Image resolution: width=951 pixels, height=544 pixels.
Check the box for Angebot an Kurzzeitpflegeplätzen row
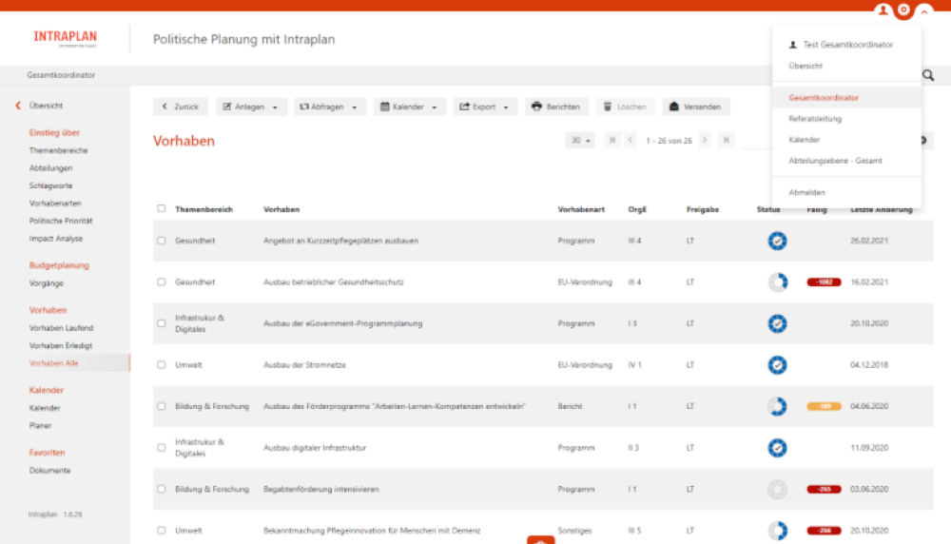(162, 242)
